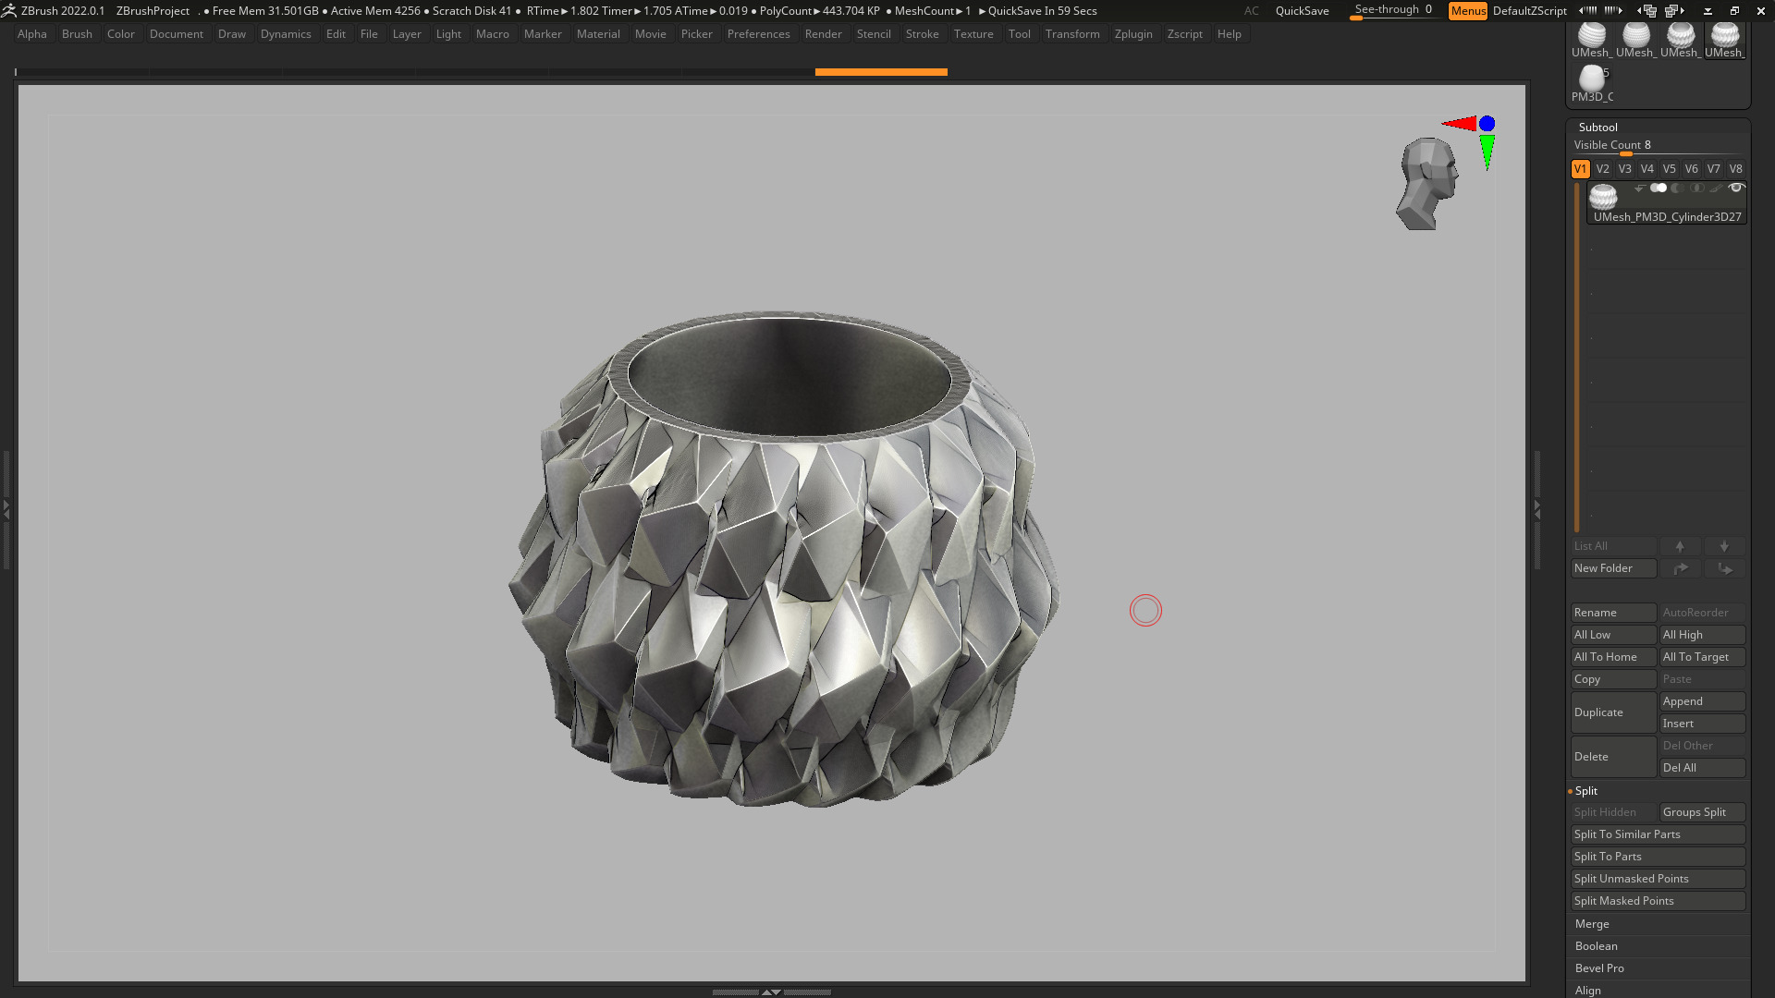Activate visibility set V5

(1669, 169)
